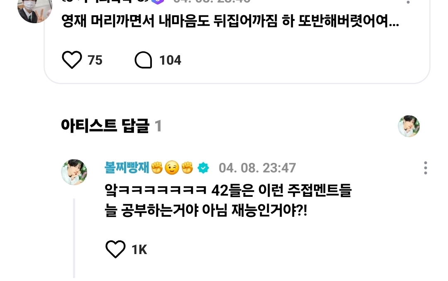Open the 볼찌빵재 artist profile name
This screenshot has height=281, width=448.
[127, 167]
